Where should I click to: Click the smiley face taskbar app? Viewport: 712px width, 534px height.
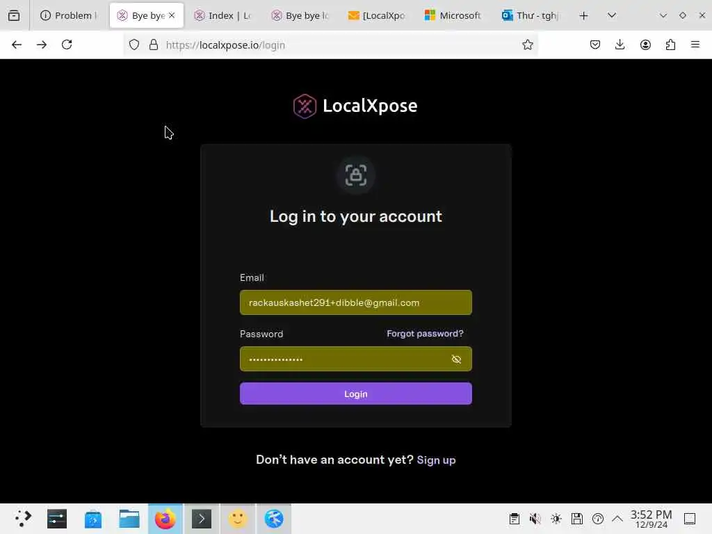click(x=238, y=519)
